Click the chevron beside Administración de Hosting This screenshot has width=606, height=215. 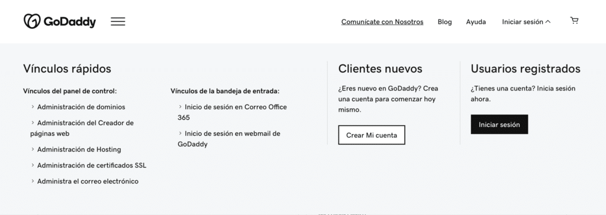coord(33,149)
